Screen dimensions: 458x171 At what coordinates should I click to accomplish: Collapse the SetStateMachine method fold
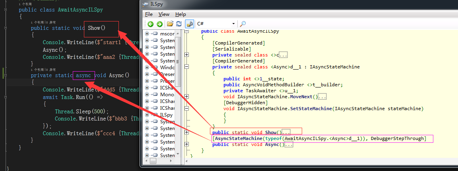click(187, 109)
